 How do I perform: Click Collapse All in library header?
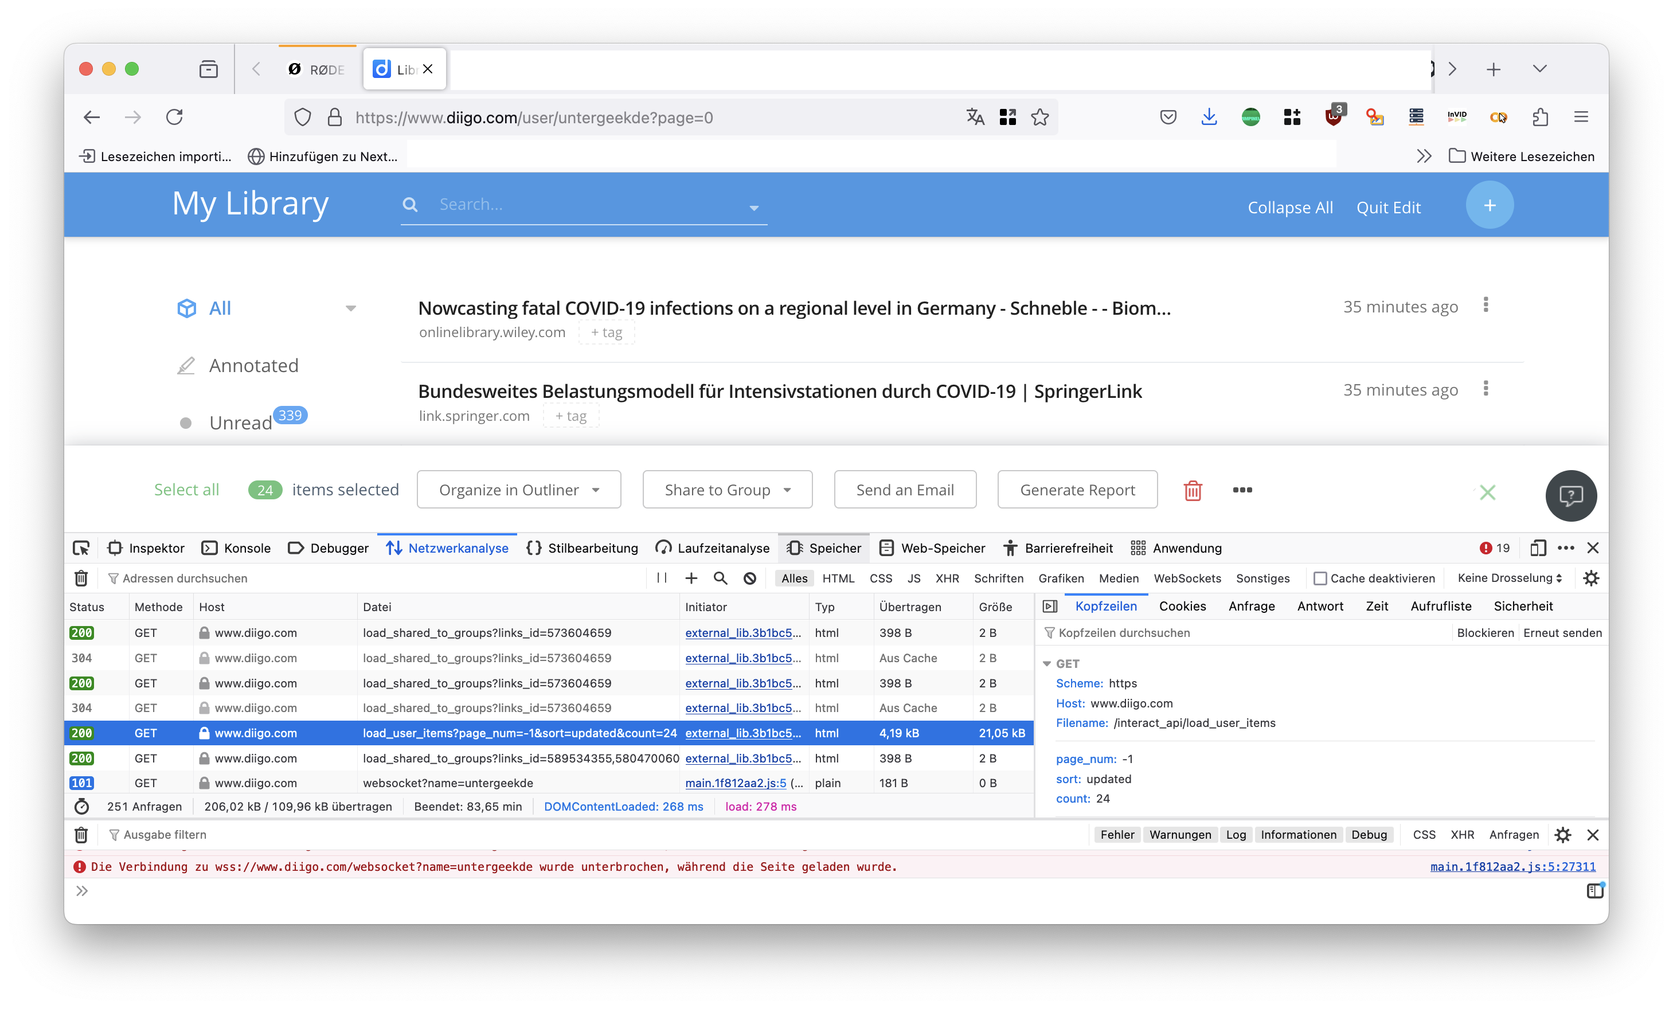(x=1290, y=207)
